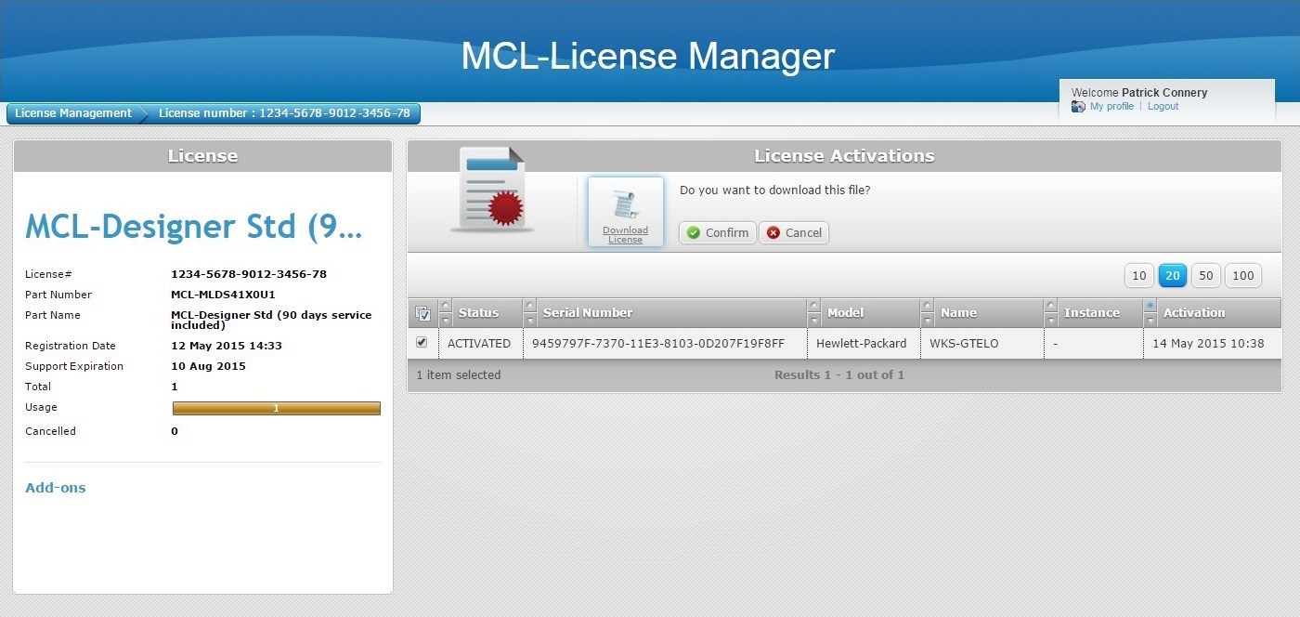The width and height of the screenshot is (1300, 617).
Task: Sort Instance column descending with down arrow
Action: pos(1050,320)
